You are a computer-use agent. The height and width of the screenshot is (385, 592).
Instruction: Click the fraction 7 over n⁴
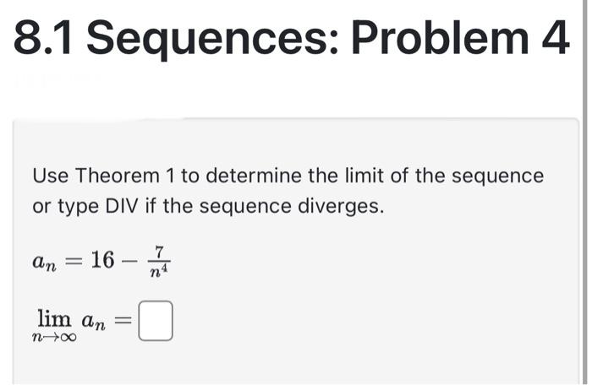(x=159, y=262)
